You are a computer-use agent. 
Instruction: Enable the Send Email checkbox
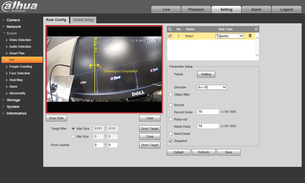(170, 134)
